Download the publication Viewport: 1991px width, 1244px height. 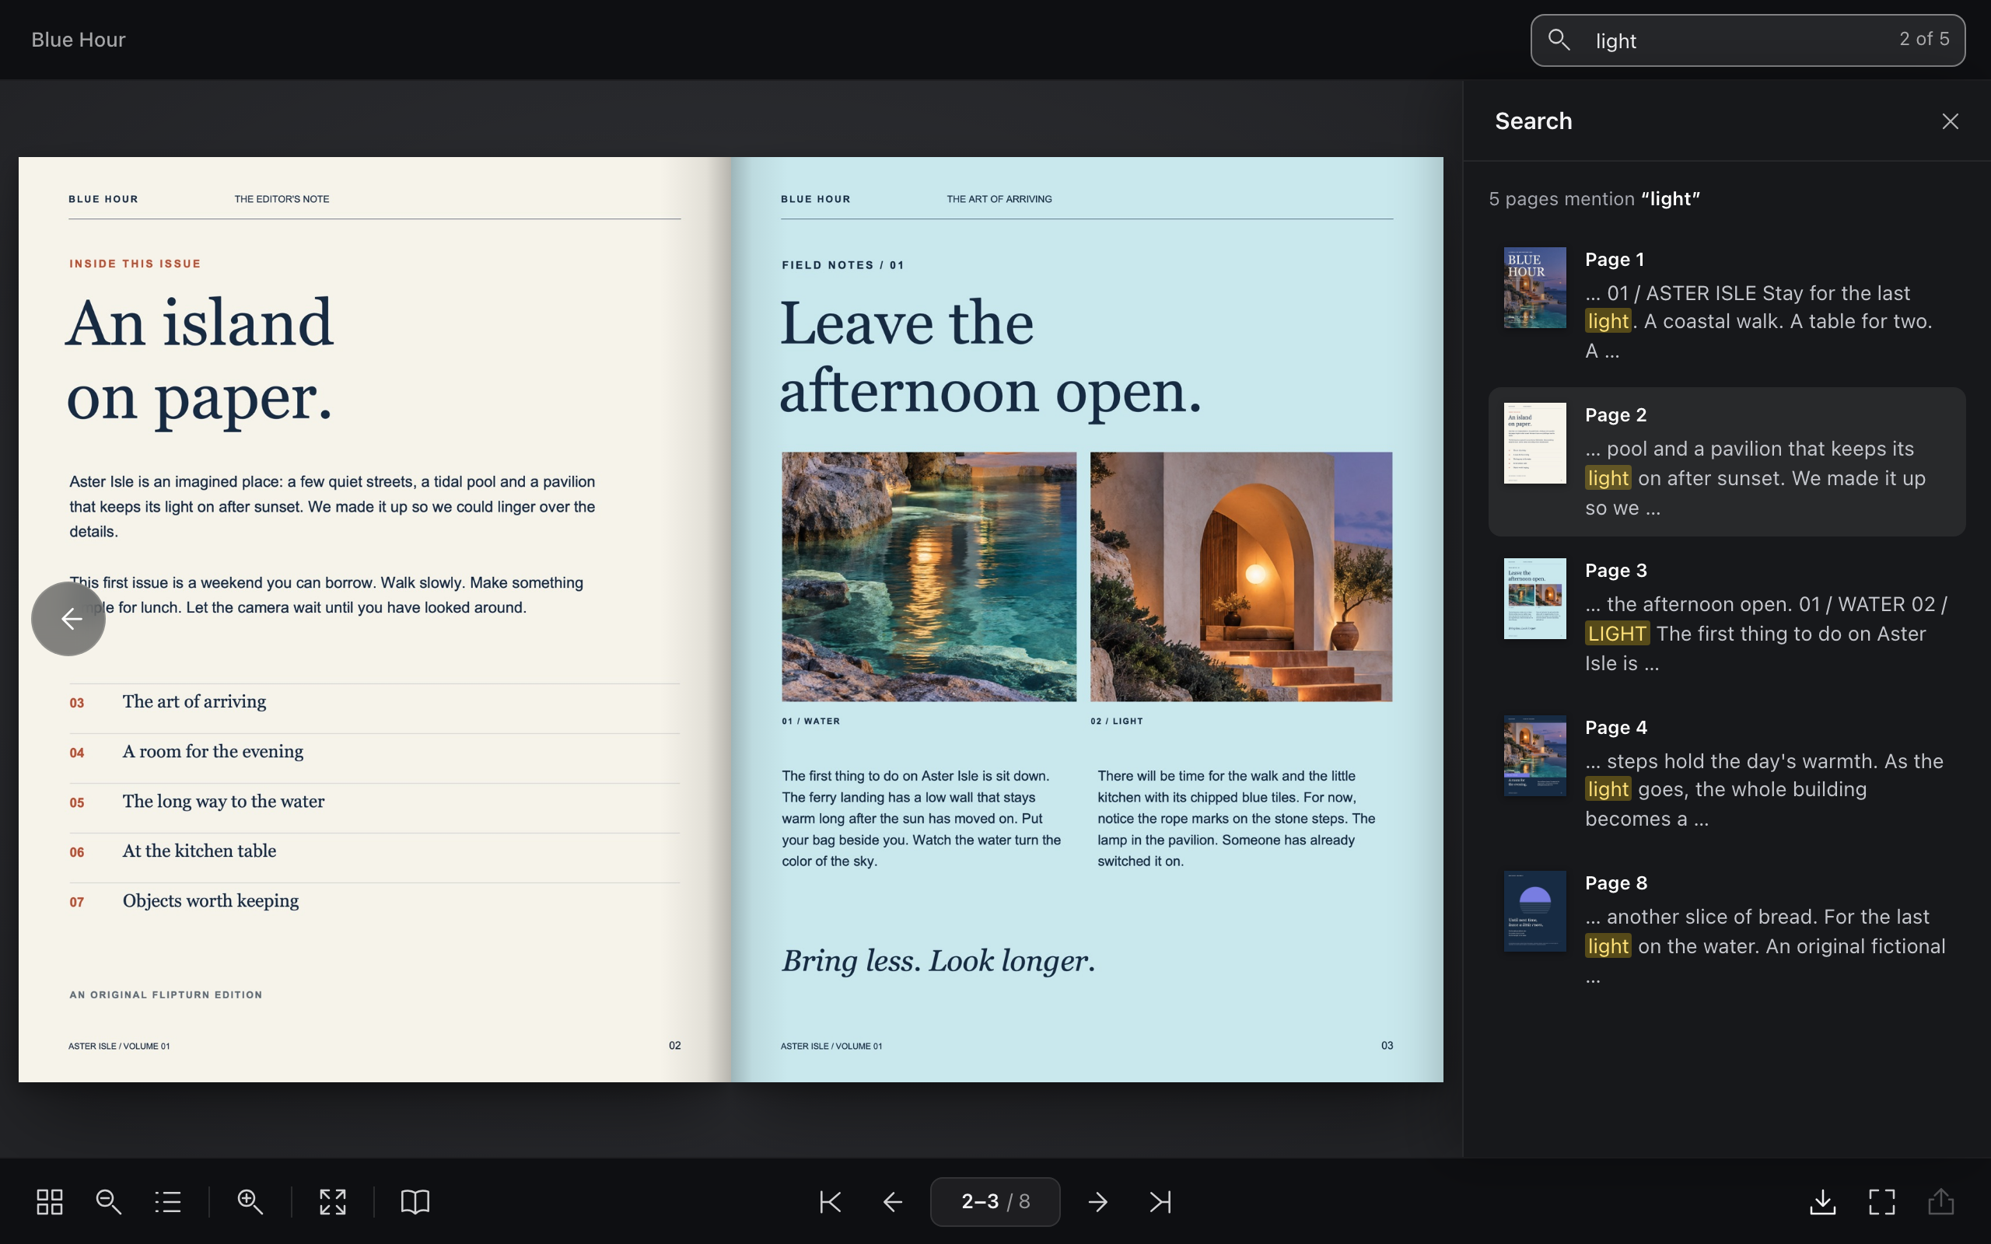tap(1823, 1202)
